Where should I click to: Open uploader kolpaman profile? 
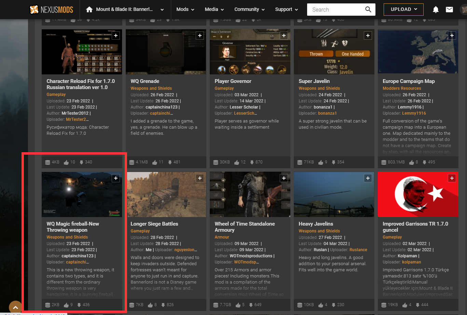click(411, 262)
